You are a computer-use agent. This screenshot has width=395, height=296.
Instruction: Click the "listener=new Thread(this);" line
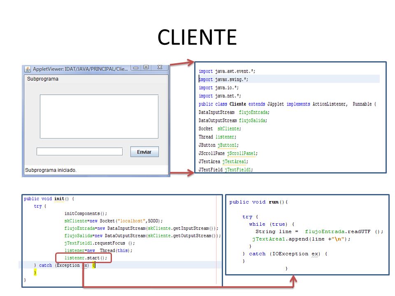click(98, 250)
